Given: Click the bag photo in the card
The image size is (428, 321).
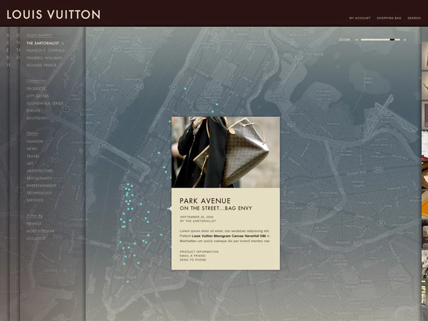Looking at the screenshot, I should click(226, 152).
